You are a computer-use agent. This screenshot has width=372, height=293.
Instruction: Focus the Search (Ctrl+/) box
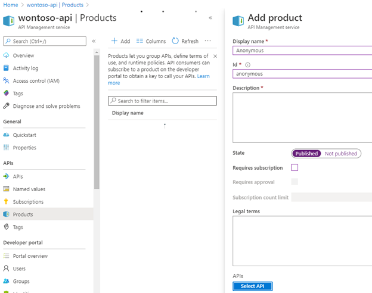[45, 41]
